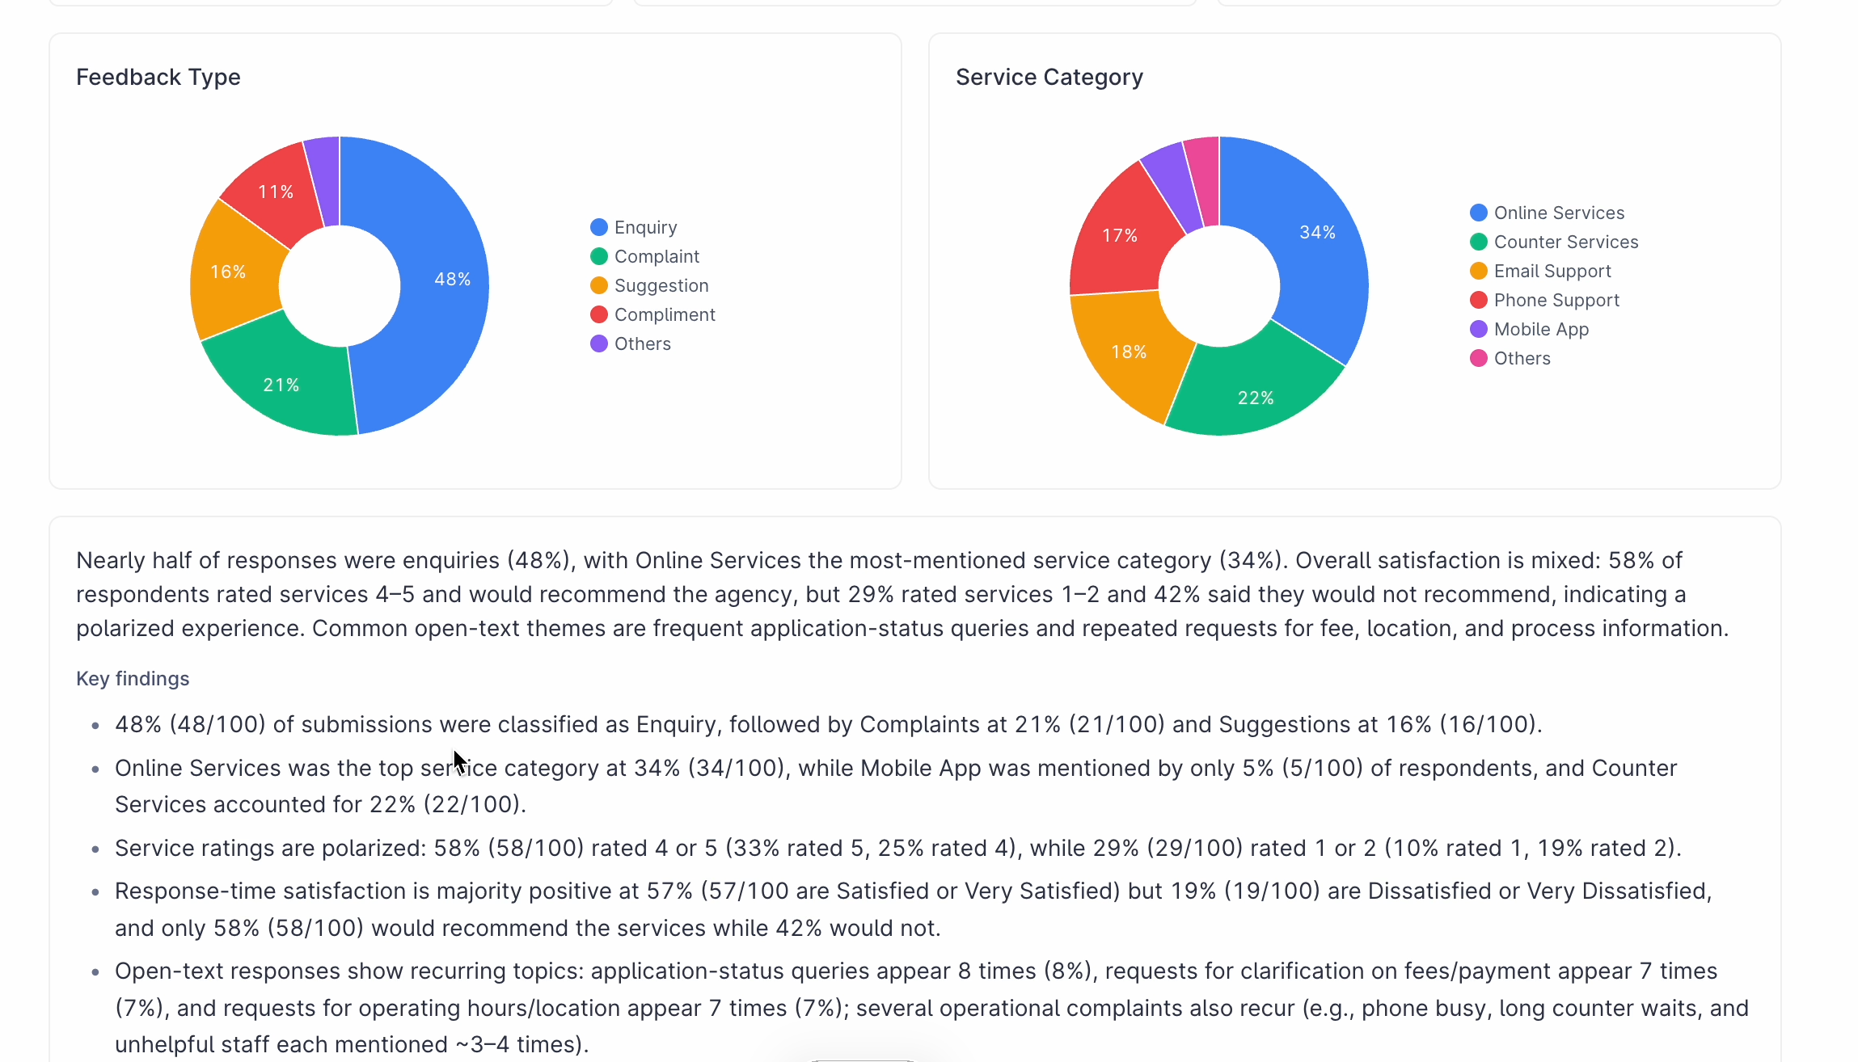Click the Compliment legend label
This screenshot has height=1062, width=1858.
665,314
